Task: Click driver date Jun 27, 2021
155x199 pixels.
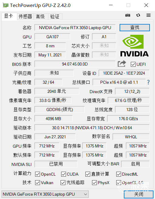Action: pos(55,137)
